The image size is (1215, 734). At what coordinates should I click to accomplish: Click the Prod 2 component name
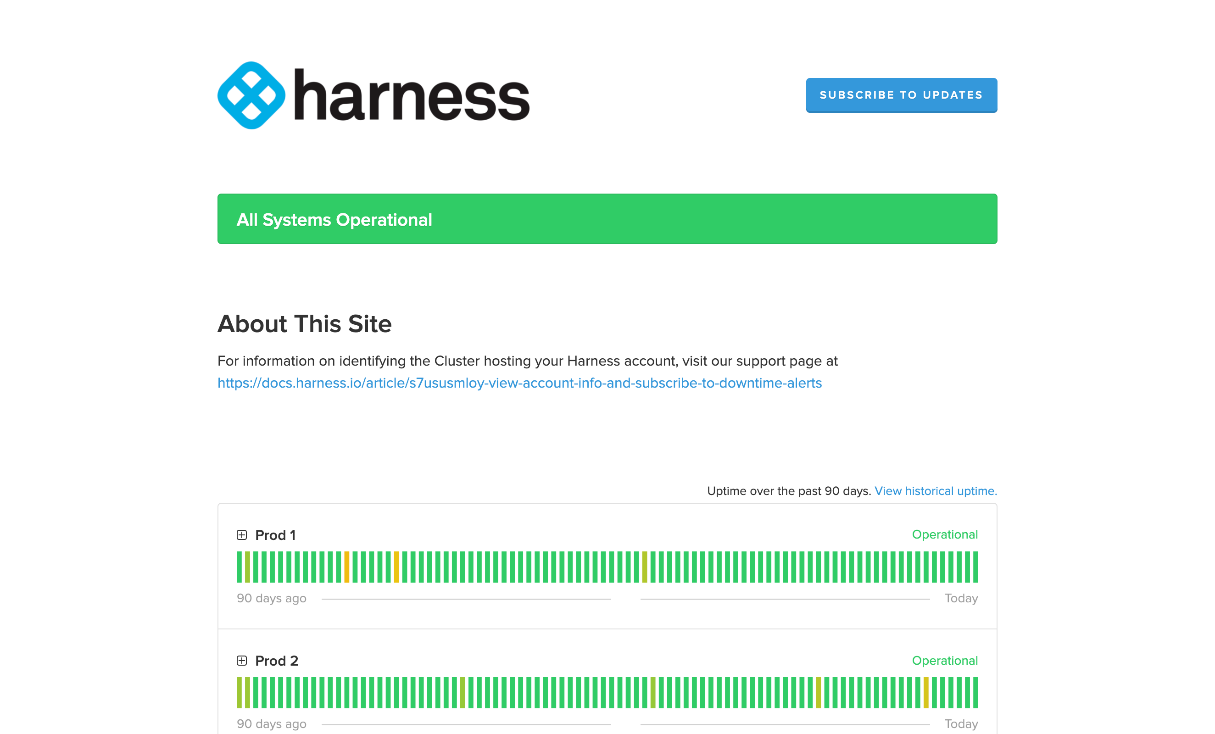pyautogui.click(x=277, y=661)
